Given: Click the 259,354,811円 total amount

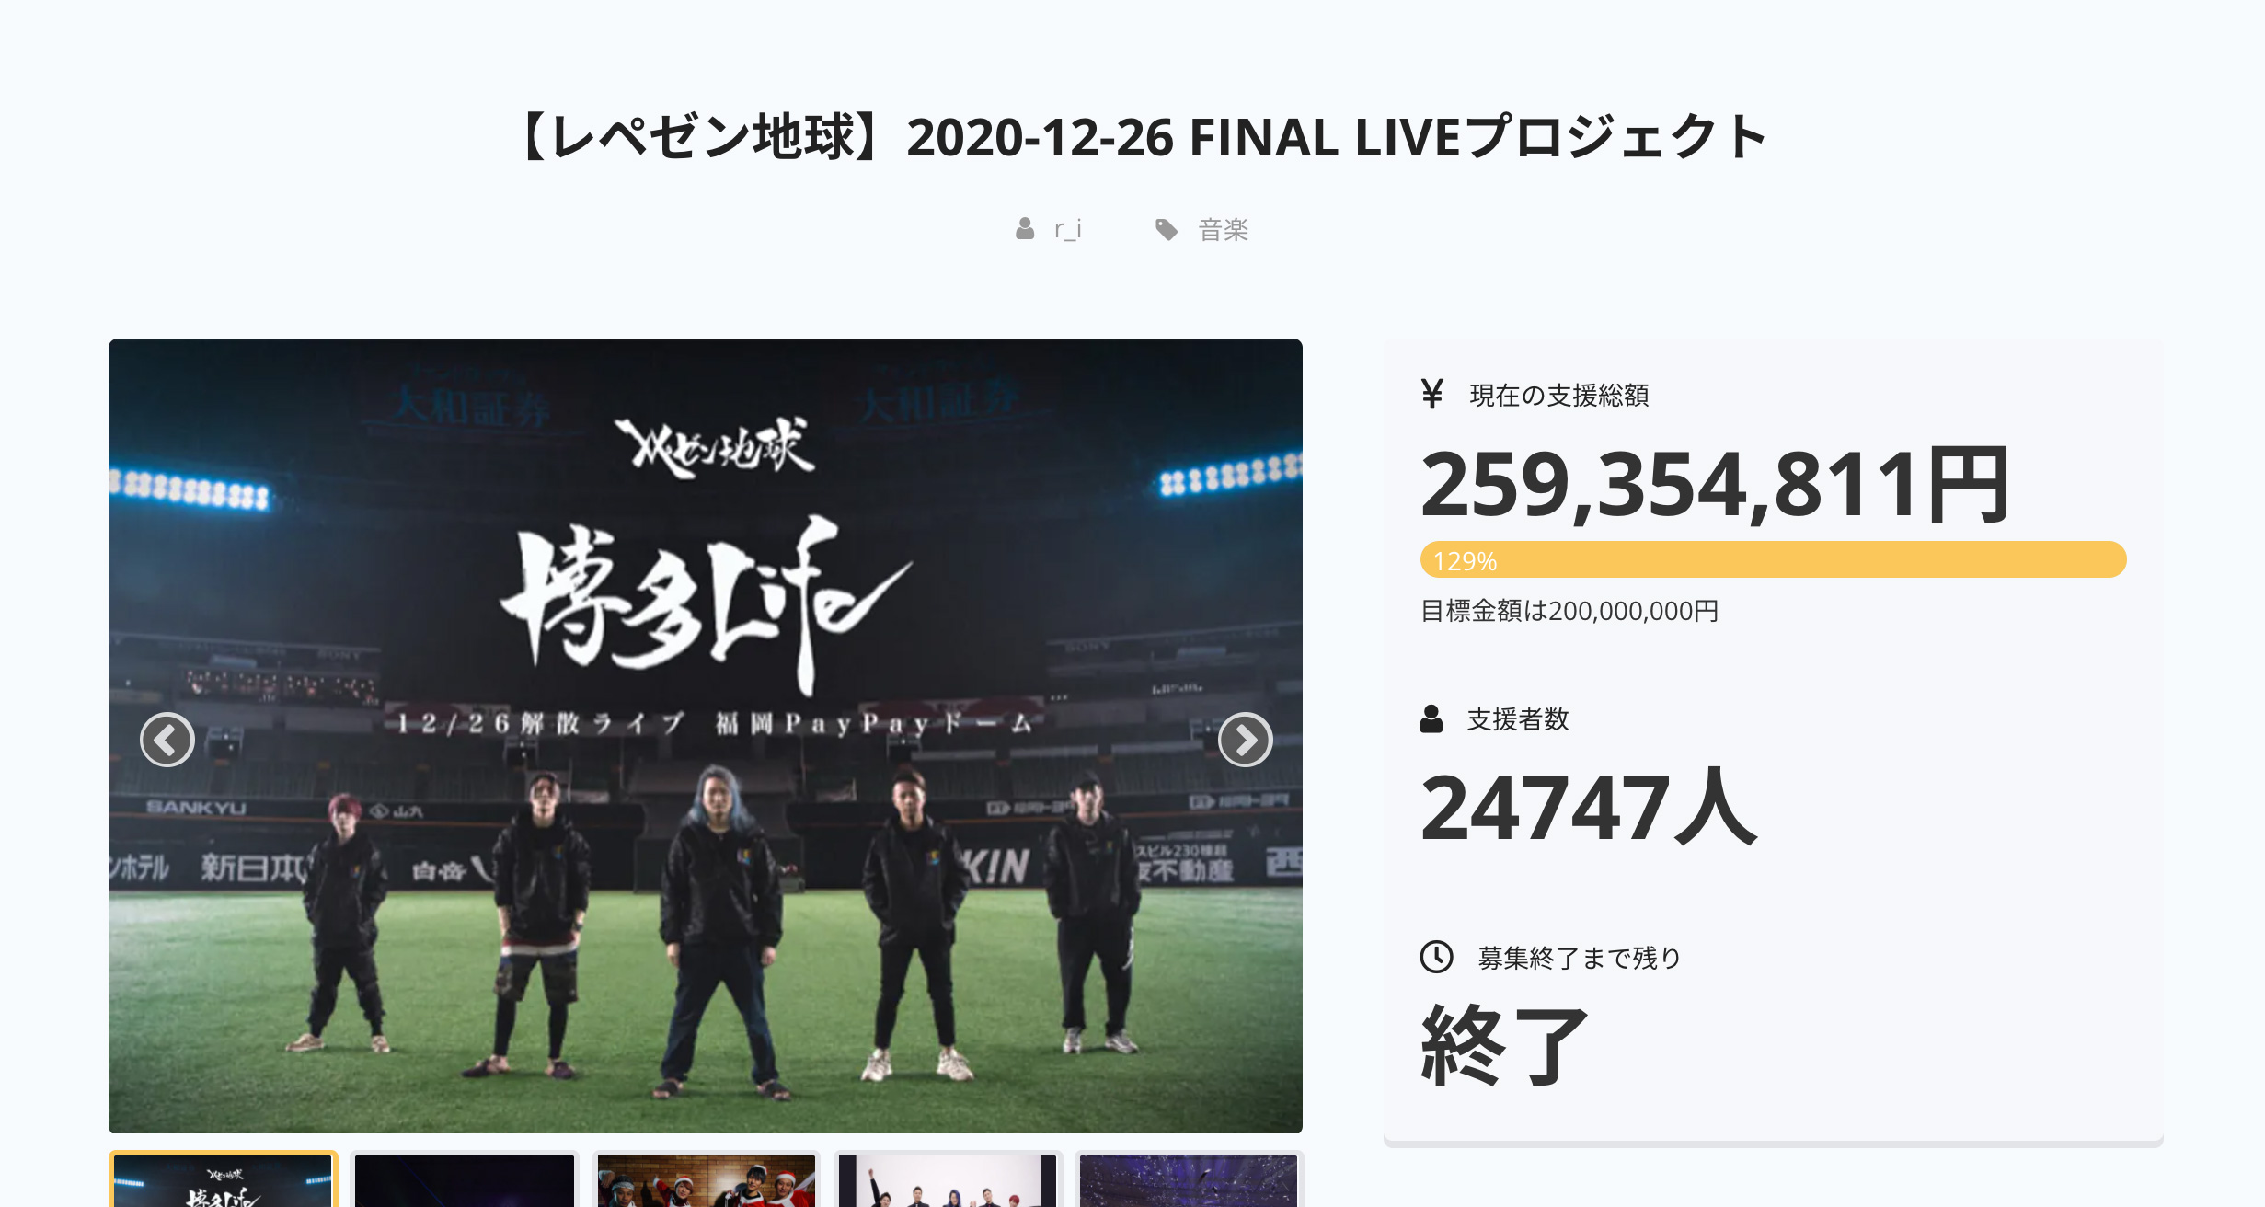Looking at the screenshot, I should 1715,484.
